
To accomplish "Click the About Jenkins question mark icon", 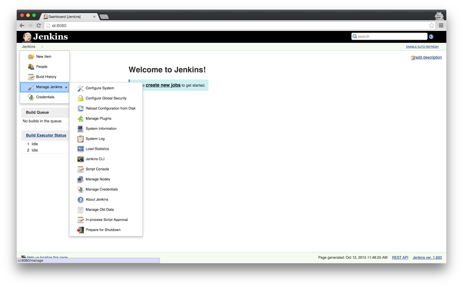I will coord(80,200).
